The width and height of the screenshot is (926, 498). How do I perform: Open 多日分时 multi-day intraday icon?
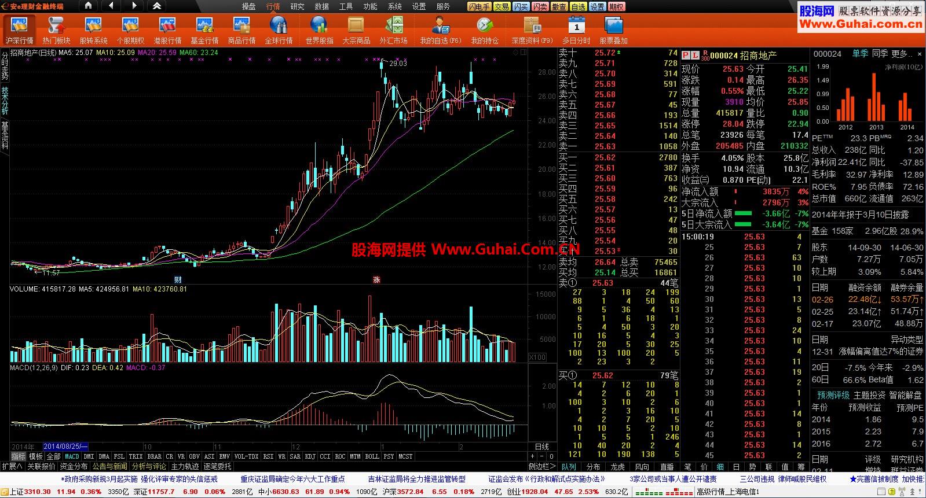pyautogui.click(x=576, y=30)
